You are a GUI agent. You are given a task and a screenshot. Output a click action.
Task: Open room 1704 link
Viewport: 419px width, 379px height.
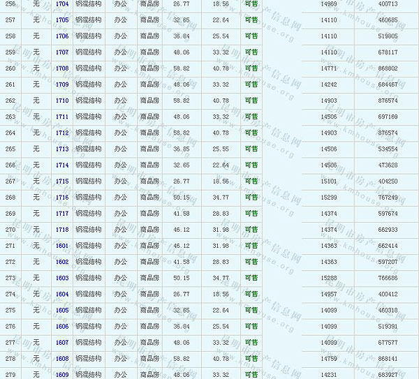point(62,4)
